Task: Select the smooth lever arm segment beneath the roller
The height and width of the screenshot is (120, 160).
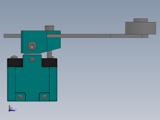Action: 126,36
